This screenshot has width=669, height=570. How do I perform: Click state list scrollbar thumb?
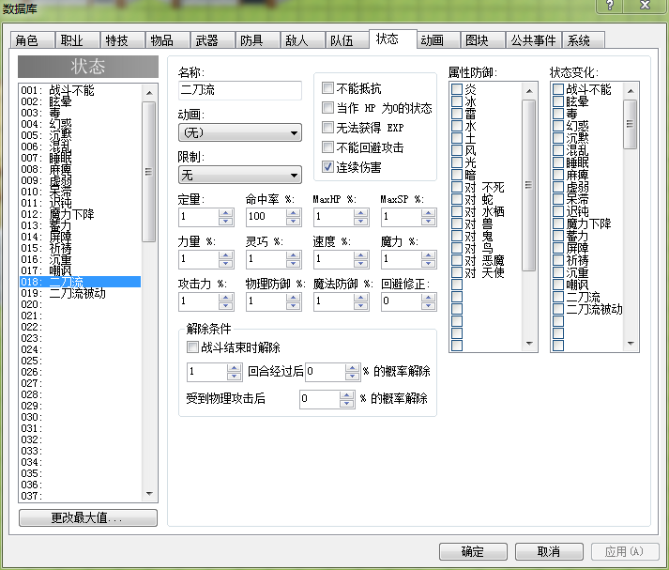148,172
